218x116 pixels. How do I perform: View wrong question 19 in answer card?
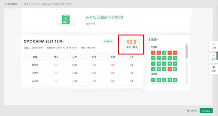click(x=169, y=69)
